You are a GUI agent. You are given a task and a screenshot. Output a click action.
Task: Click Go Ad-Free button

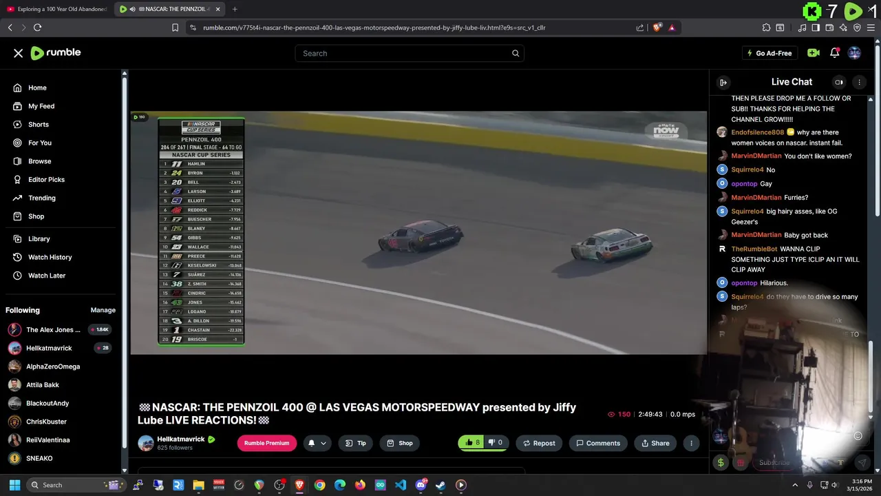coord(769,53)
